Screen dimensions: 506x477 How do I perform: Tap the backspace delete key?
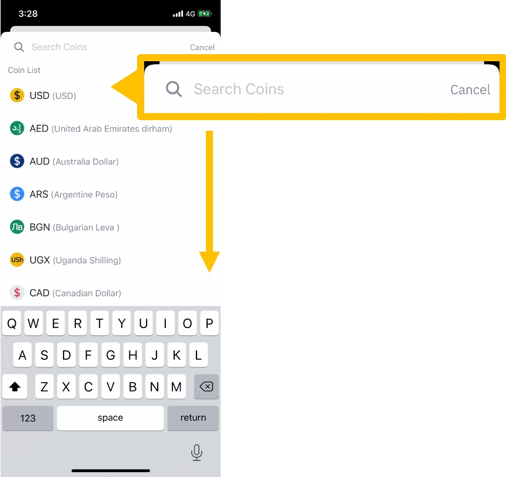point(206,386)
